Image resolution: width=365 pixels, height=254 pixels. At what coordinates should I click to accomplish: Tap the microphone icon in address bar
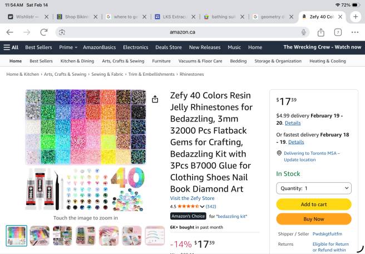tap(304, 32)
